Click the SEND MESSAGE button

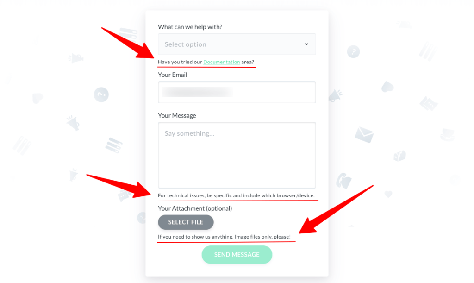point(237,254)
